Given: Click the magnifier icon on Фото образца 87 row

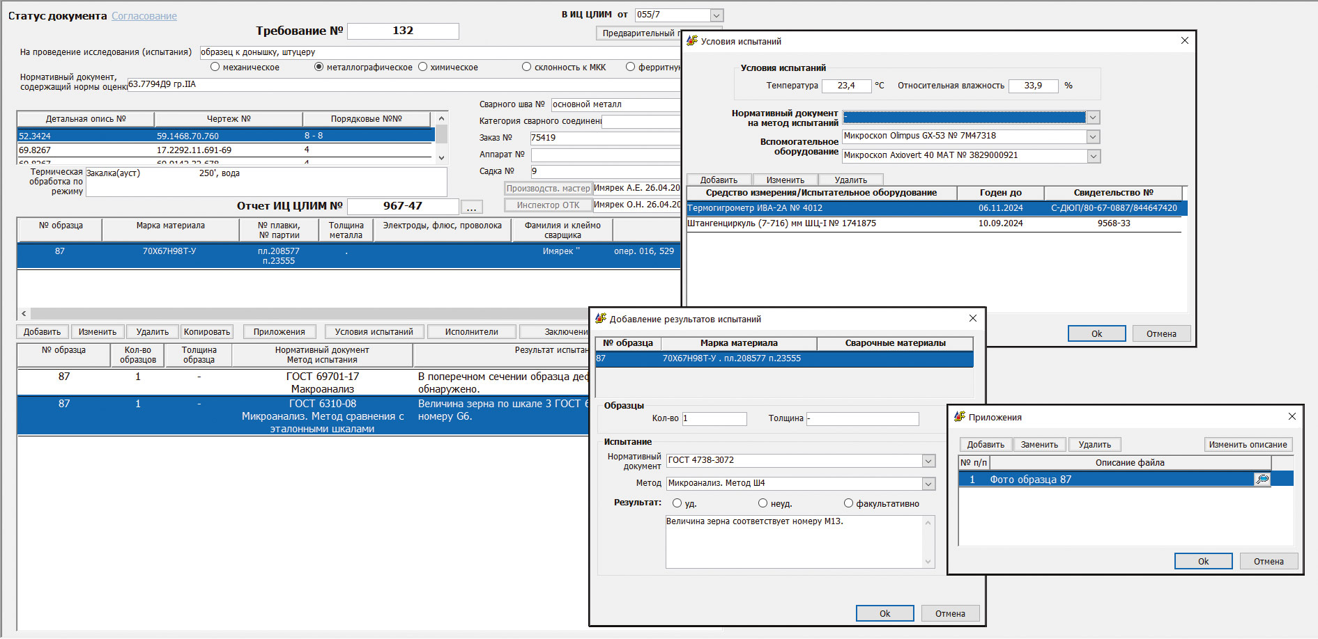Looking at the screenshot, I should [x=1262, y=479].
